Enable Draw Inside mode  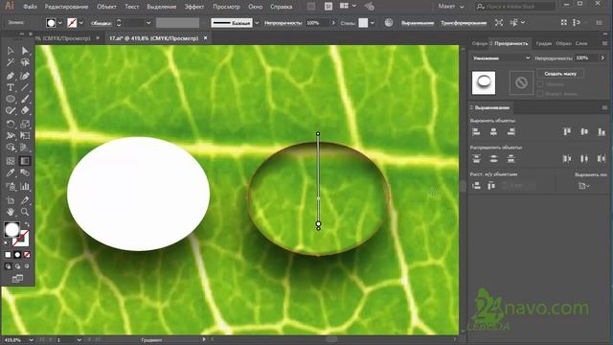coord(27,266)
